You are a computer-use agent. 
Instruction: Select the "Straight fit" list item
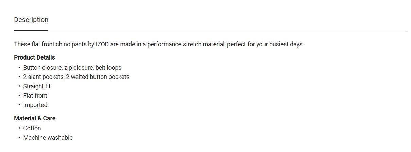[x=37, y=86]
